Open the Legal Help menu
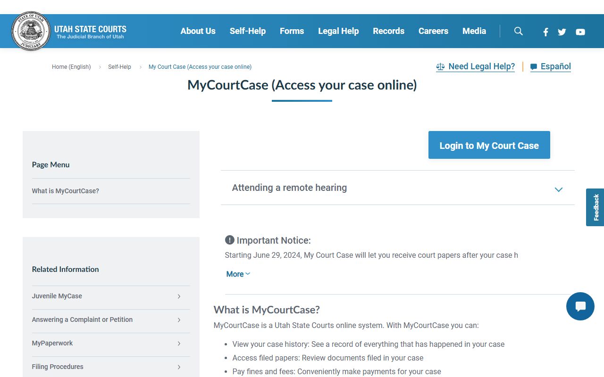Screen dimensions: 604x377 338,31
